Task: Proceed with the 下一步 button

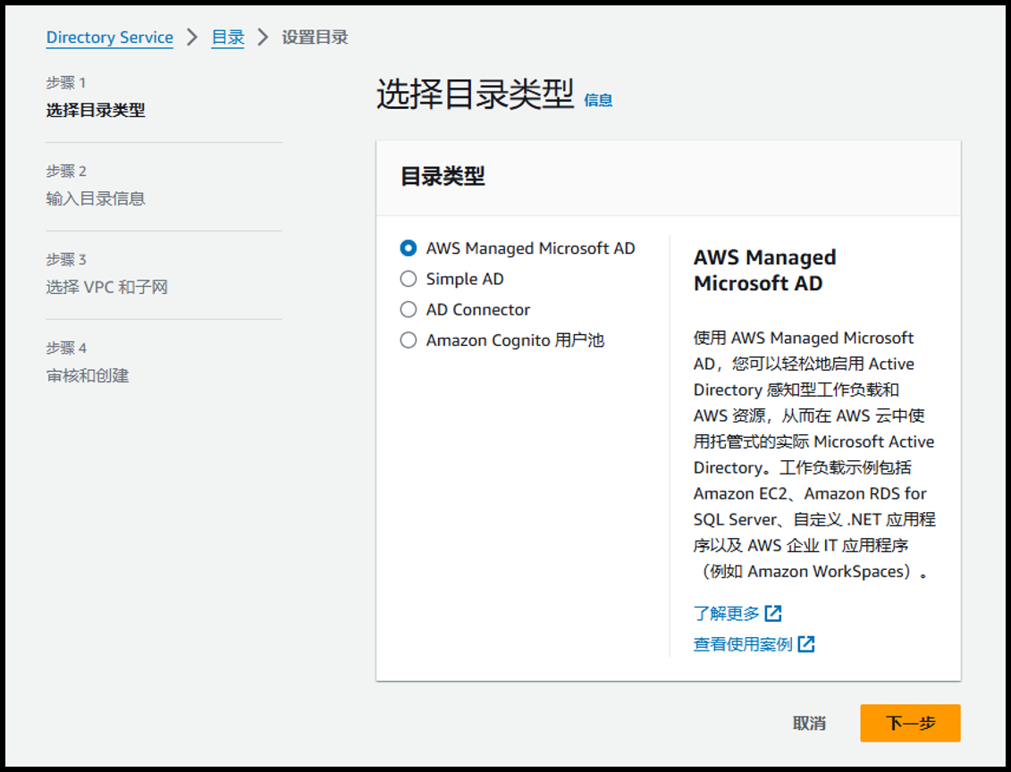Action: [x=910, y=723]
